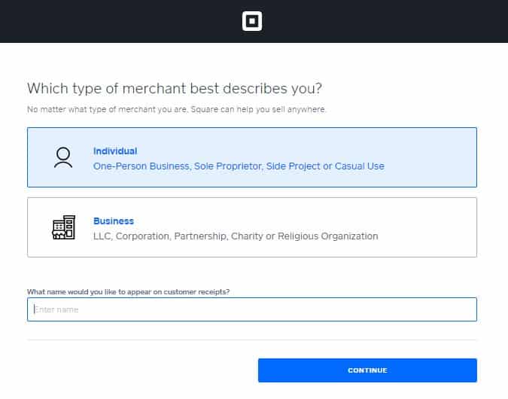Choose "LLC, Corporation, Partnership" description line
The image size is (508, 399).
161,236
